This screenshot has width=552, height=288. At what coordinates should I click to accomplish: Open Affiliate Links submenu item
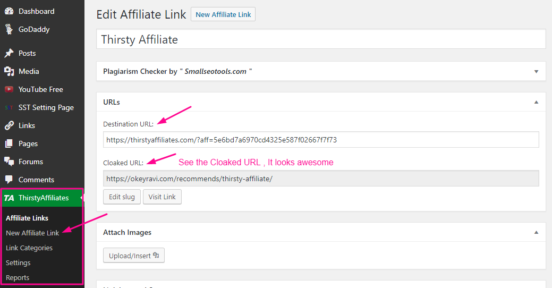pyautogui.click(x=27, y=218)
